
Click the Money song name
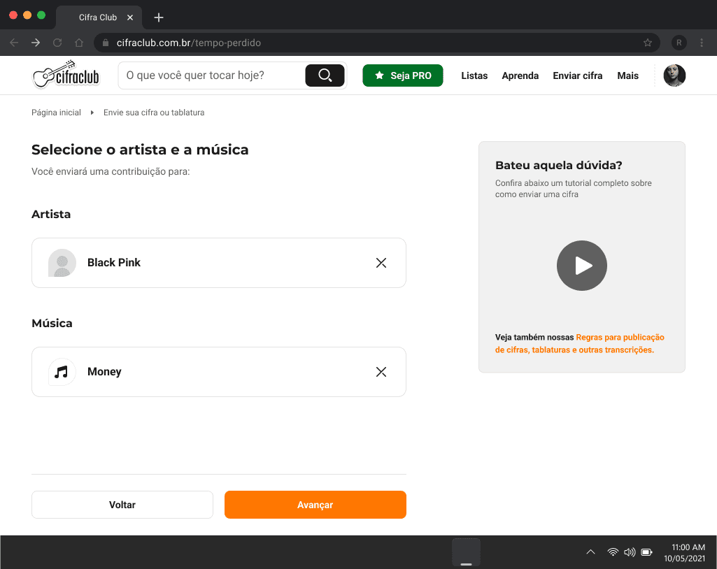[x=104, y=372]
